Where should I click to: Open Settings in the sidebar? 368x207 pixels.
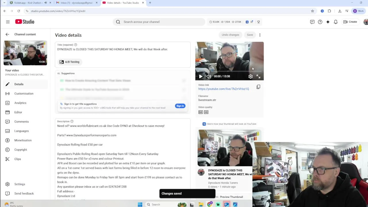25,184
